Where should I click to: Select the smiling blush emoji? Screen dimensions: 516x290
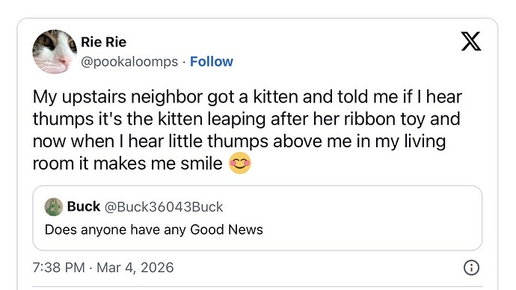240,163
